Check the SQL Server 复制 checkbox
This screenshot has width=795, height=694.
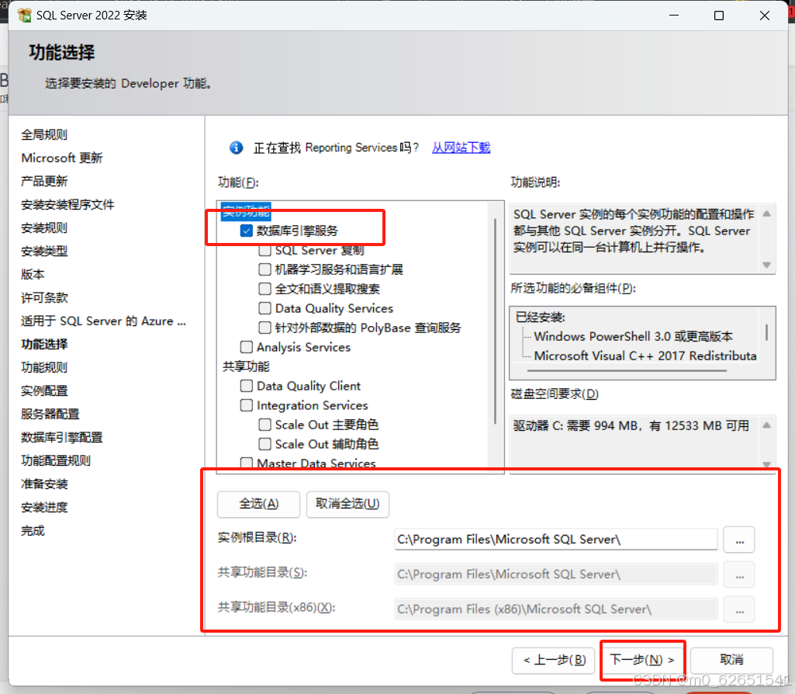tap(264, 250)
